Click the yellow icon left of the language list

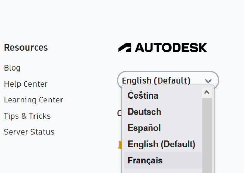click(120, 145)
